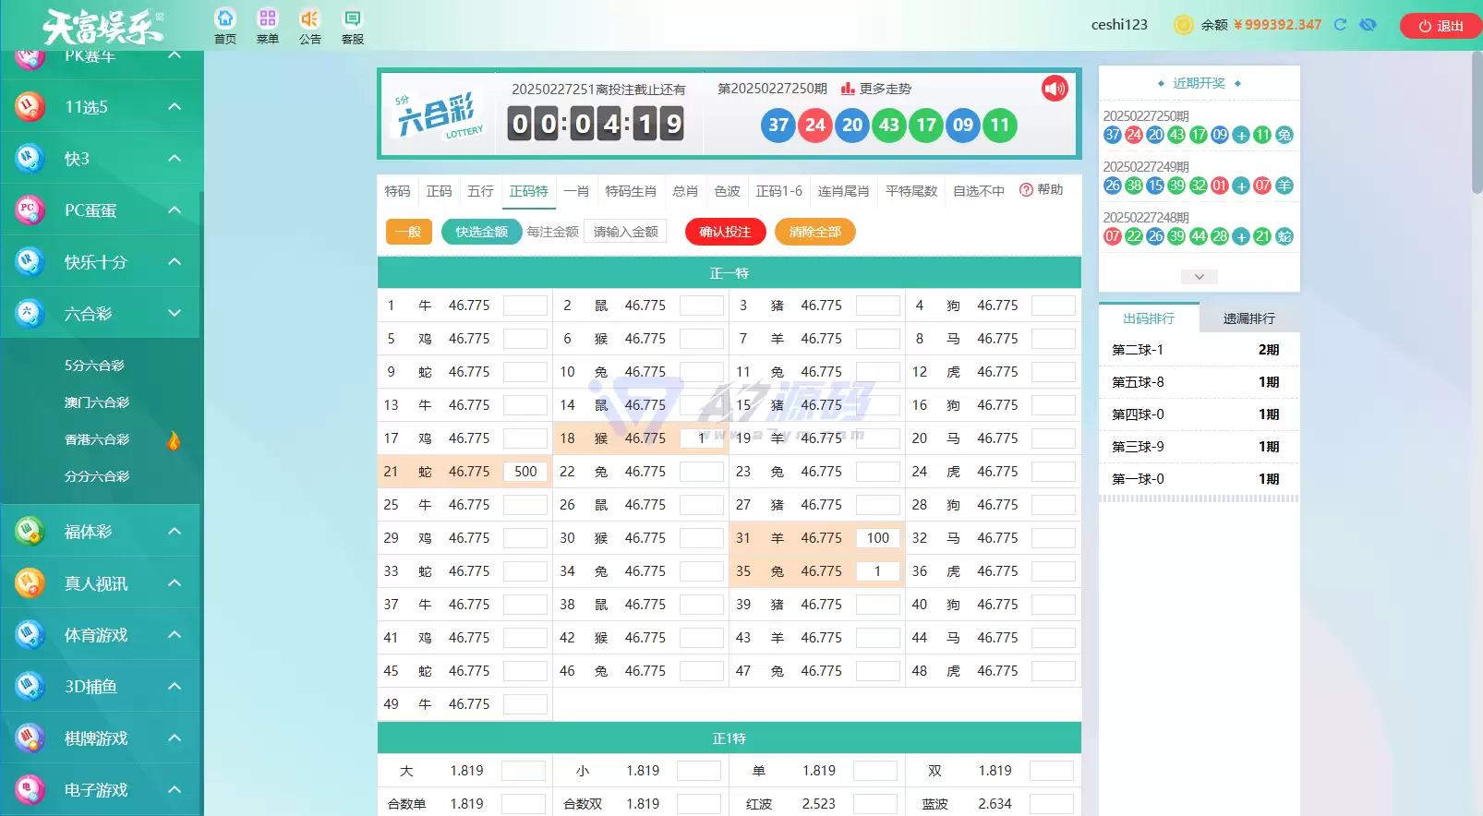1483x816 pixels.
Task: Expand the 11选5 category chevron
Action: point(175,107)
